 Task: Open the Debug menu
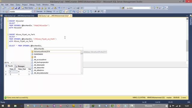[32, 5]
